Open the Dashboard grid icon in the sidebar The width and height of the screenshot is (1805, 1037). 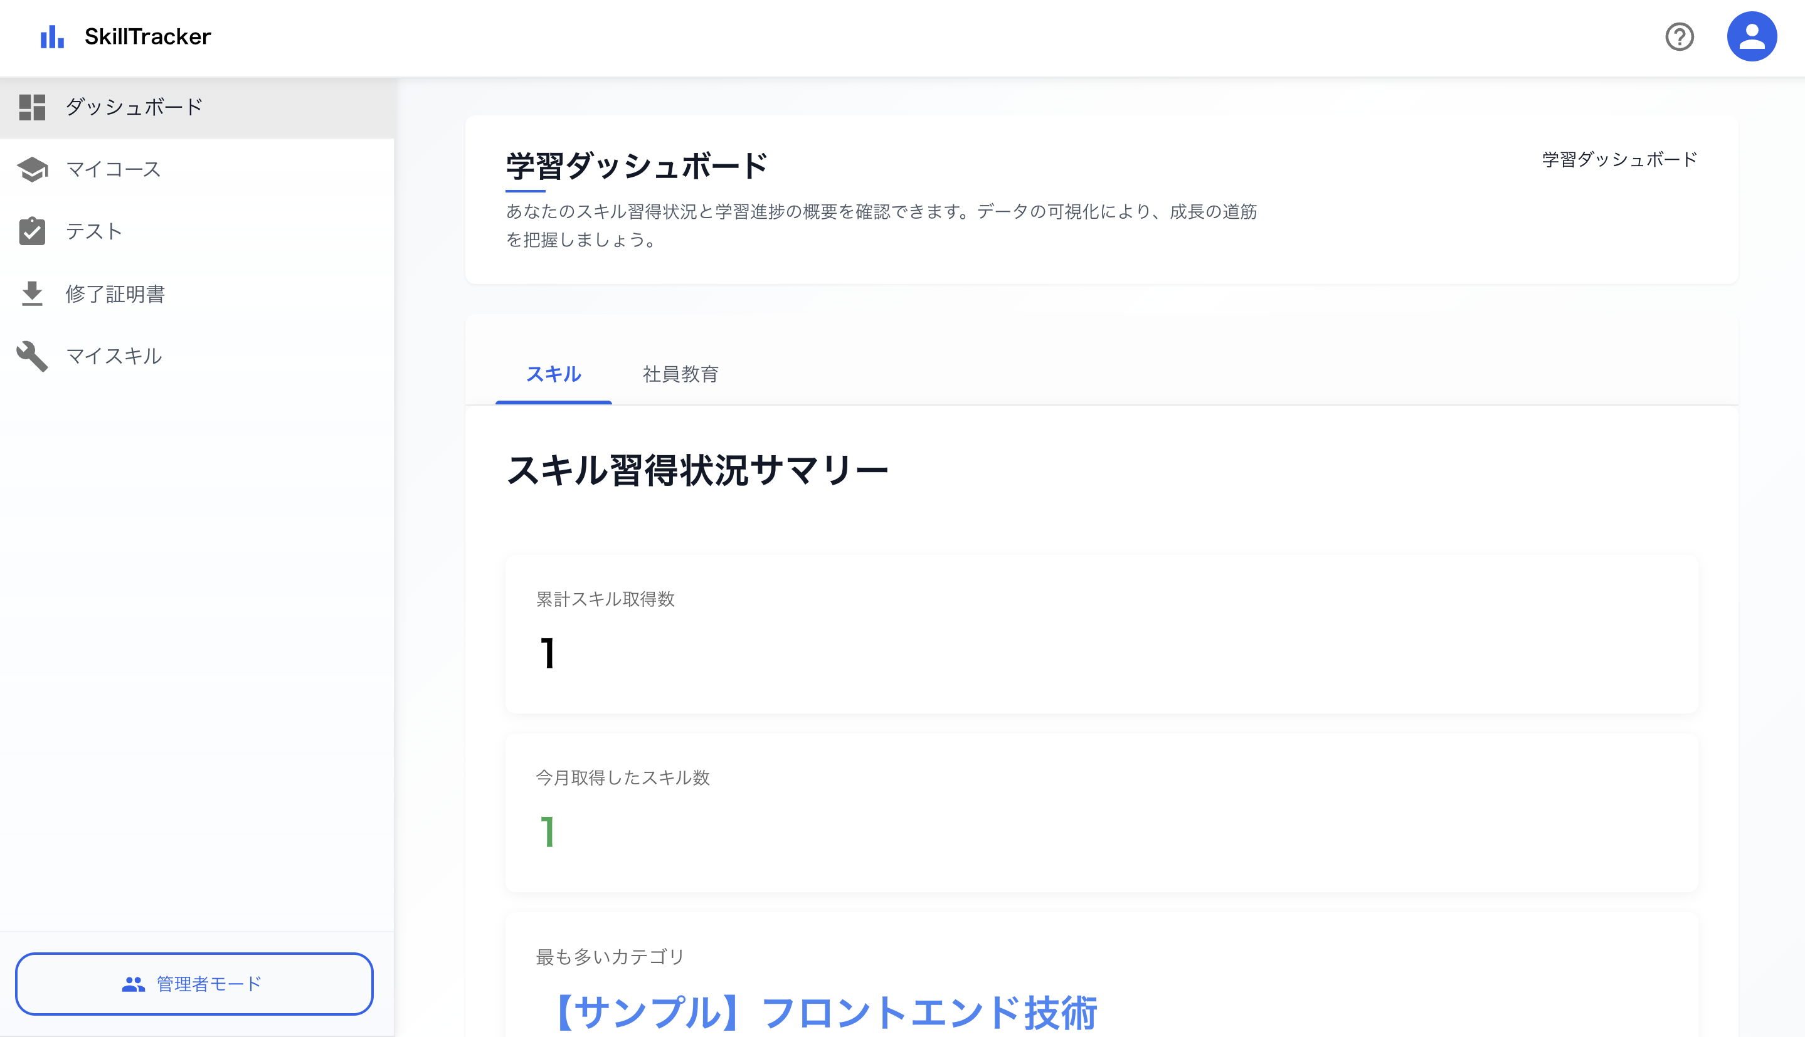pyautogui.click(x=32, y=107)
